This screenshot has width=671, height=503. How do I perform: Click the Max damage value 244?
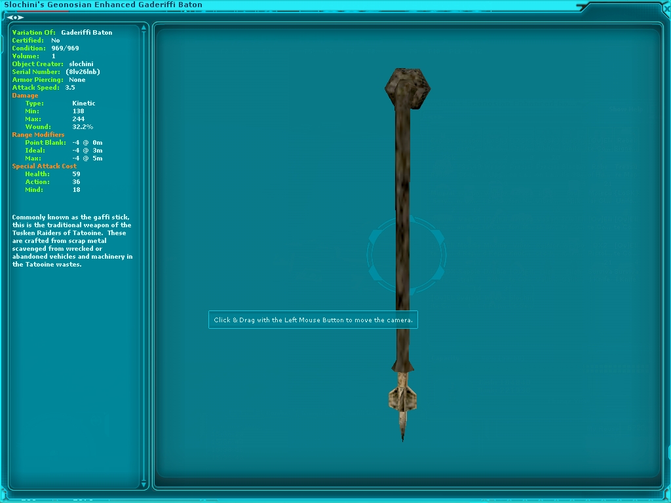tap(79, 119)
